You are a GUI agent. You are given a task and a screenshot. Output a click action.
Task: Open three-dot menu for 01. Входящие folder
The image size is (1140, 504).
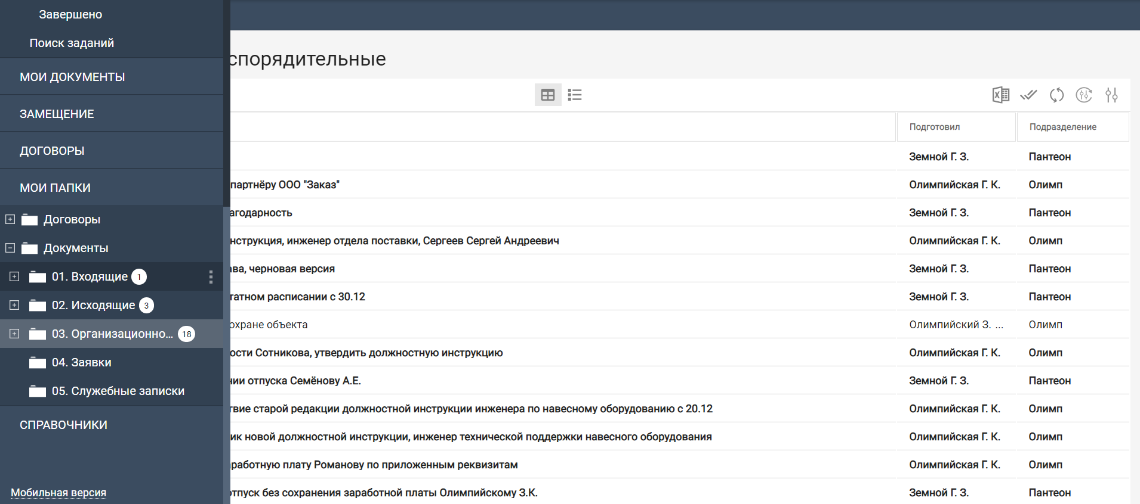click(211, 276)
